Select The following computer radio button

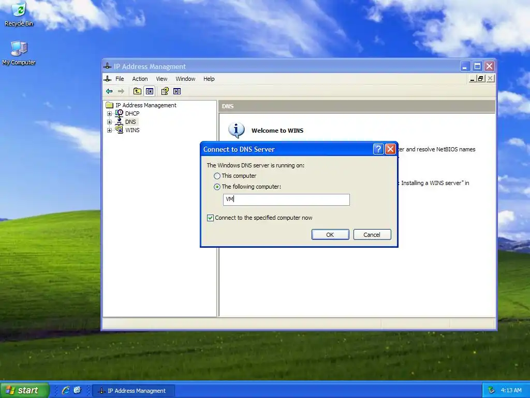[217, 187]
